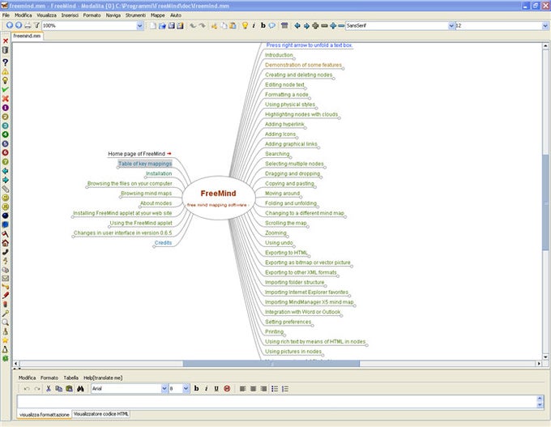This screenshot has height=427, width=551.
Task: Add the yellow star icon
Action: (x=6, y=340)
